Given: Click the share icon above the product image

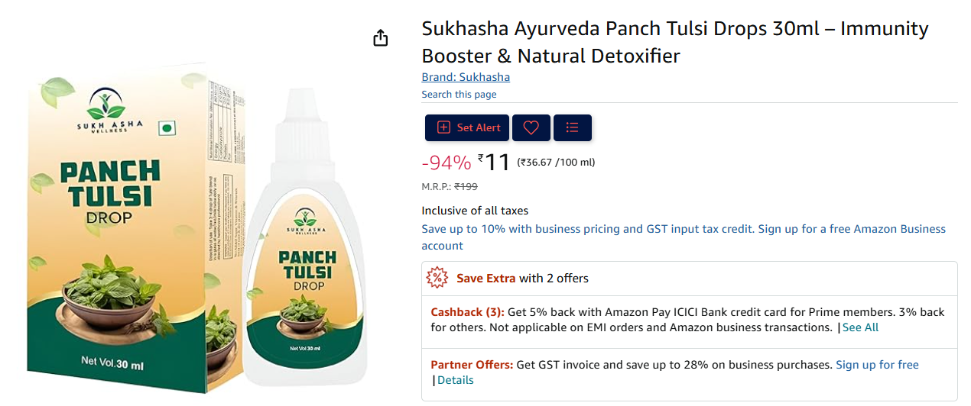Looking at the screenshot, I should pyautogui.click(x=381, y=38).
